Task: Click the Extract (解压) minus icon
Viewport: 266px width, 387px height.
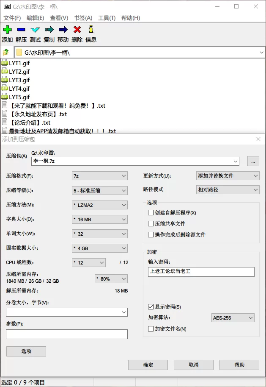Action: (x=21, y=30)
